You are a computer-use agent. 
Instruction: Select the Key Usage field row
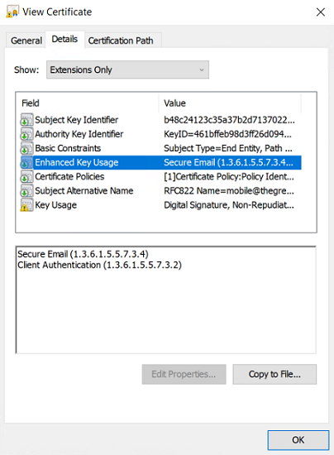click(x=160, y=205)
